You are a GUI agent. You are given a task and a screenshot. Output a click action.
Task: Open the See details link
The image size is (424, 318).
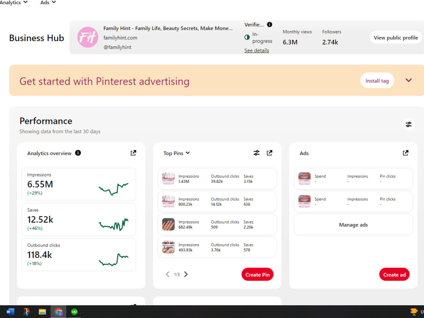coord(257,50)
